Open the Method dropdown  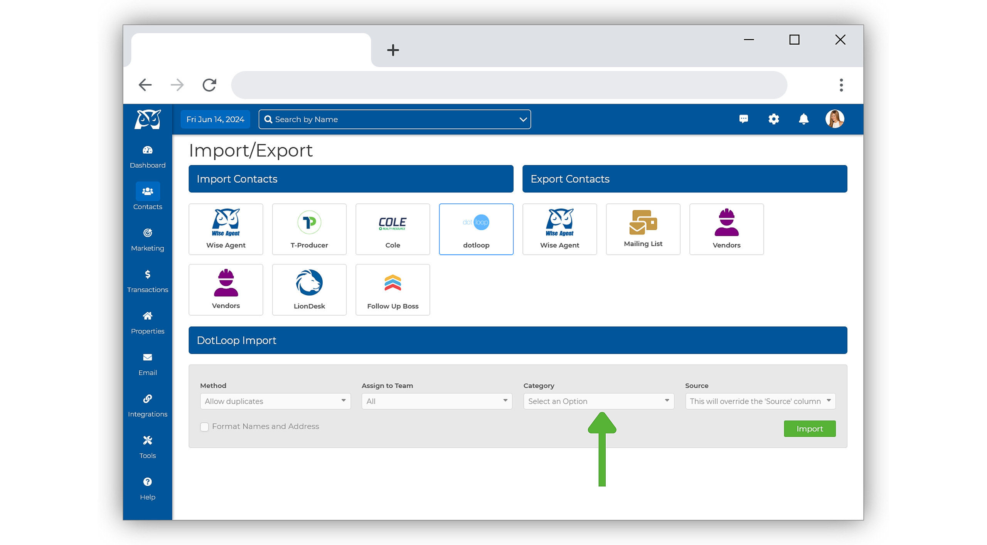275,401
